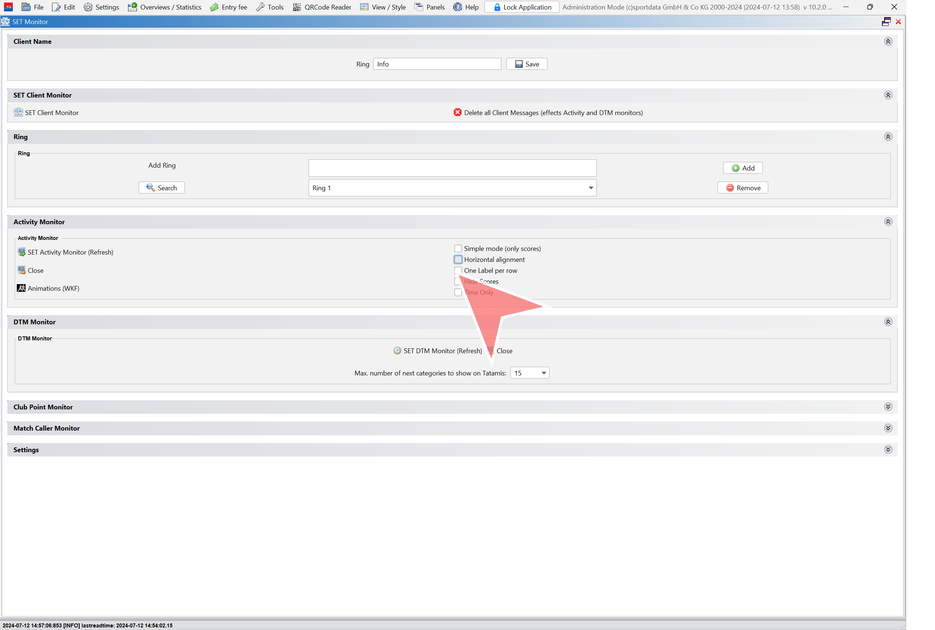Open the Edit menu
Viewport: 935px width, 630px height.
point(64,7)
